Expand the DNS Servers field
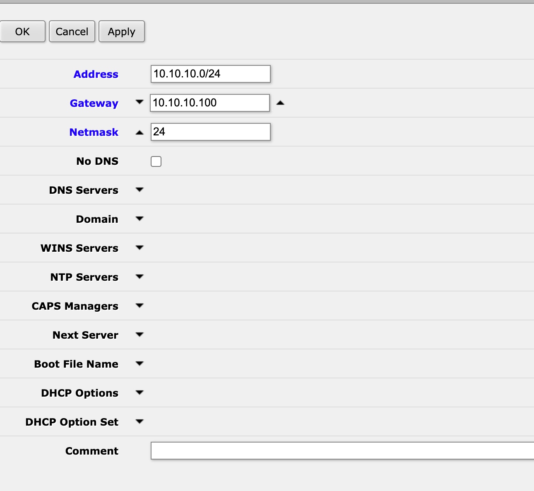Screen dimensions: 534x491 click(140, 190)
